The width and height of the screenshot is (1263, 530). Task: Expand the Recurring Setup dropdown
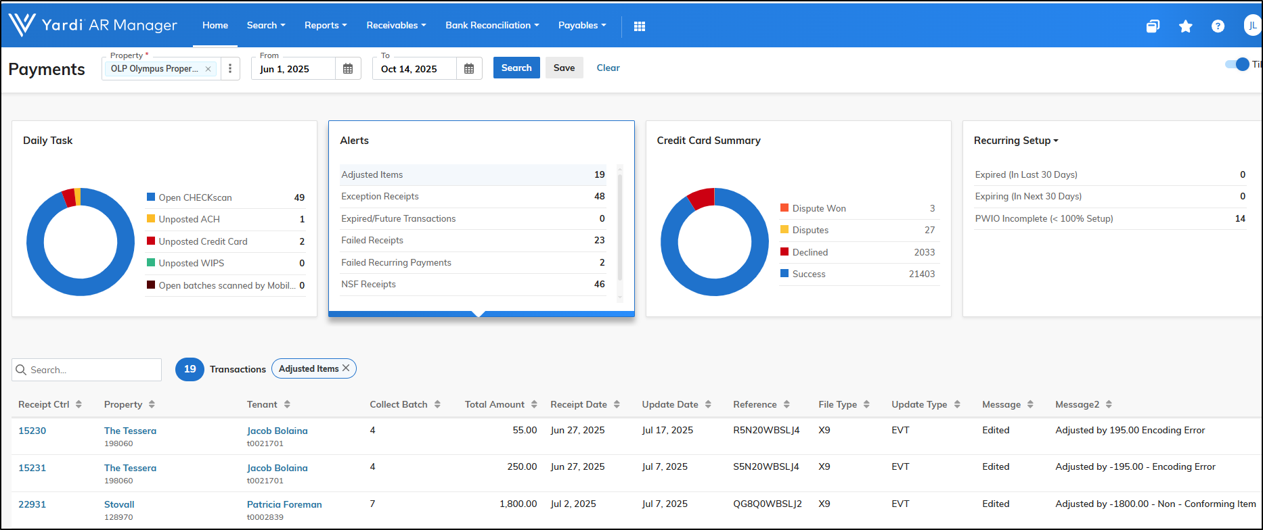[1015, 141]
